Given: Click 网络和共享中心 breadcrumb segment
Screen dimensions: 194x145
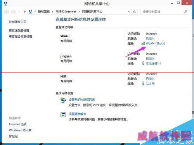Looking at the screenshot, I should click(92, 12).
